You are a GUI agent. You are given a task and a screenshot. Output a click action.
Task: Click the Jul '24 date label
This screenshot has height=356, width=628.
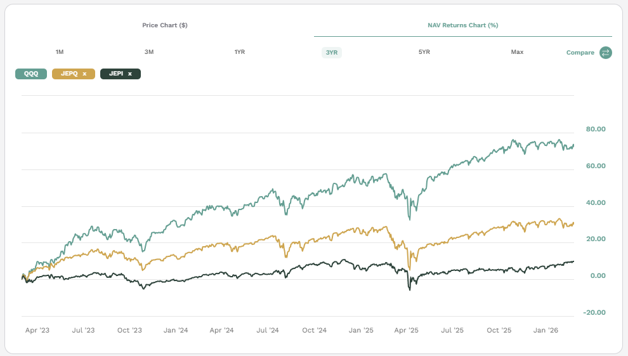268,331
